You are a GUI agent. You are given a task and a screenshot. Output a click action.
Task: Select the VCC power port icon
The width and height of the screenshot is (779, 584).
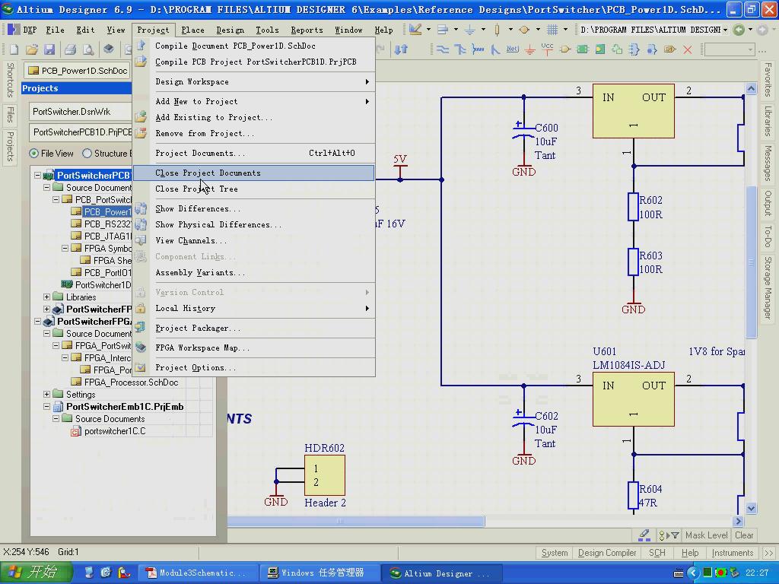(547, 49)
